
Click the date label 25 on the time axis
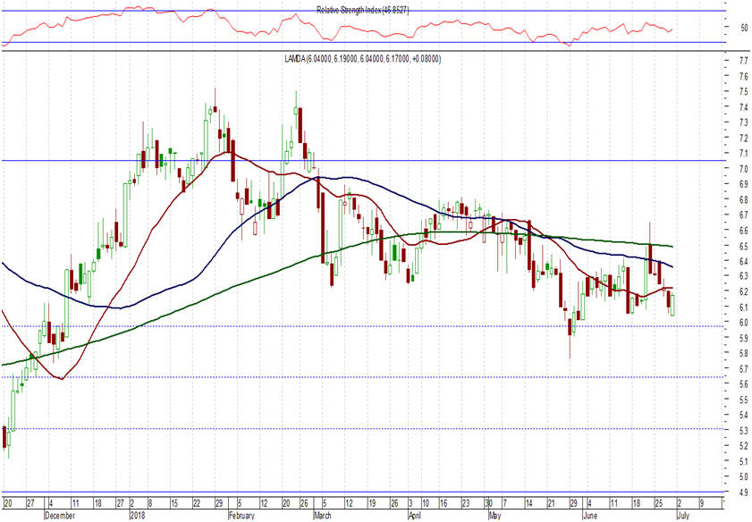pyautogui.click(x=658, y=503)
